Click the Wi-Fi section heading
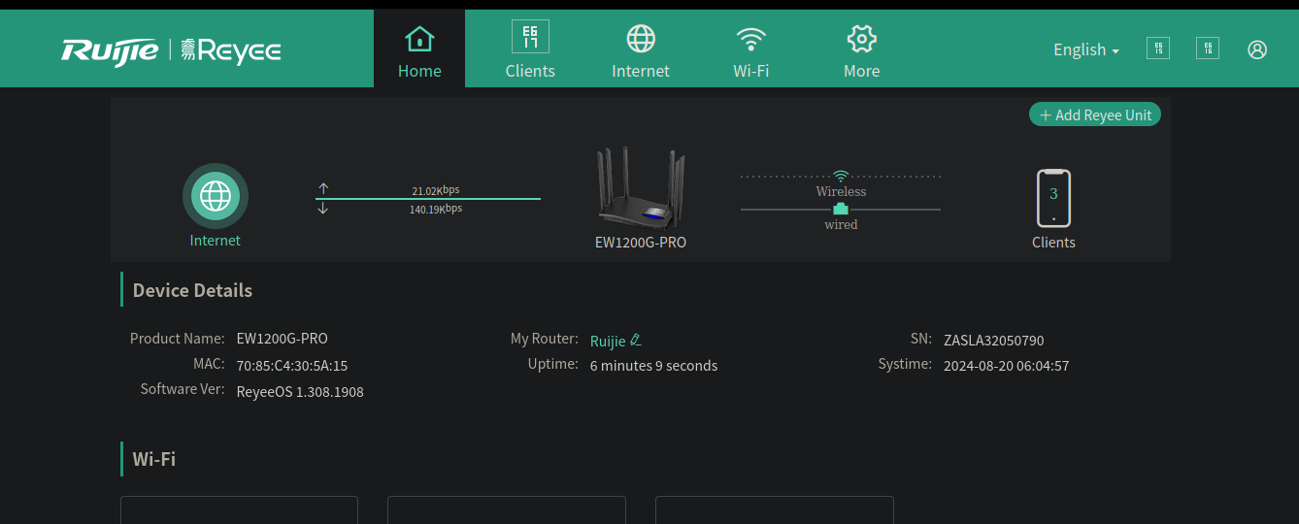Viewport: 1299px width, 524px height. tap(154, 459)
